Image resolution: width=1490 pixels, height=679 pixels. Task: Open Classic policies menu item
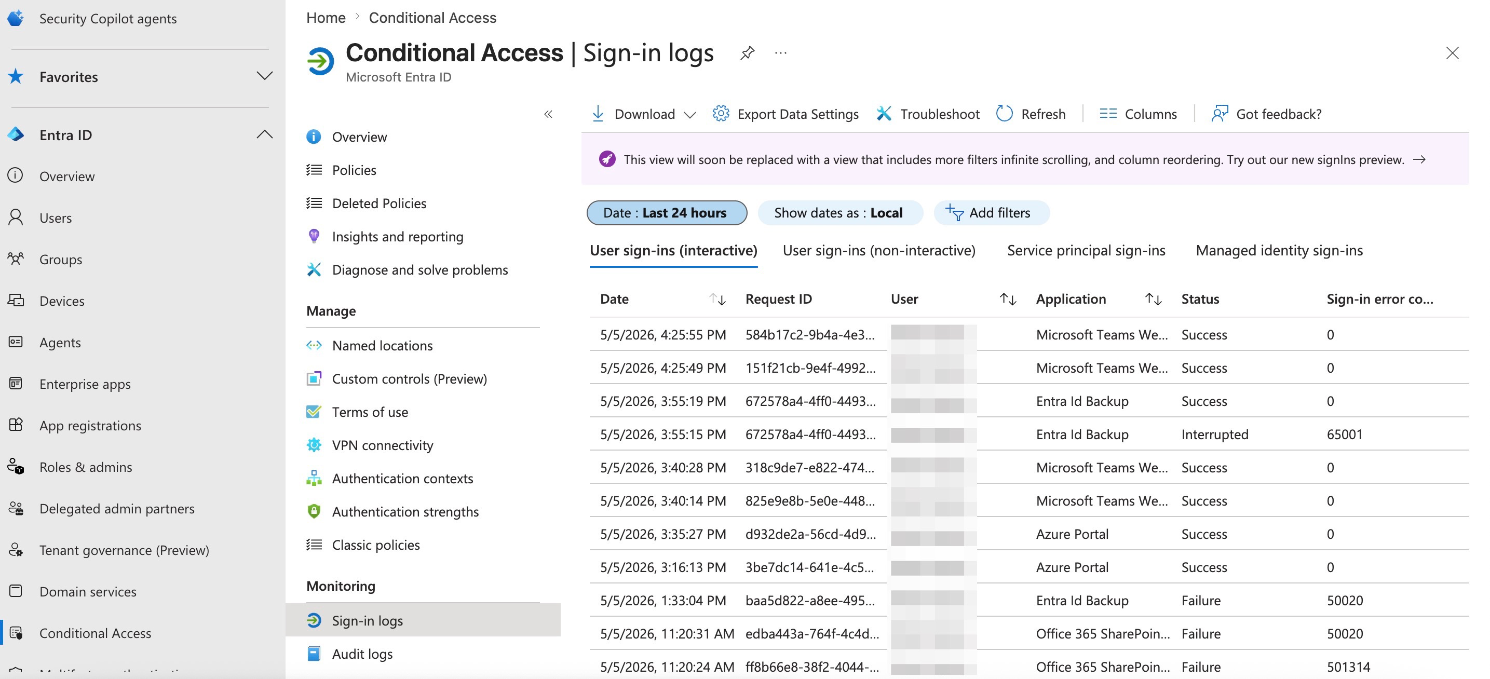pos(375,545)
